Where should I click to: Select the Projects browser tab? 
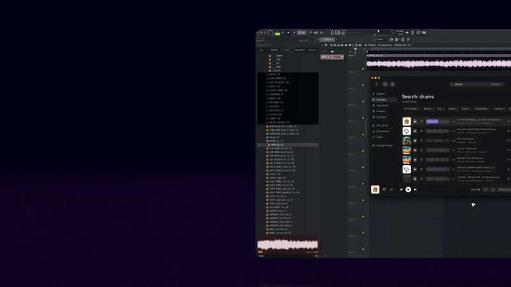coord(312,50)
